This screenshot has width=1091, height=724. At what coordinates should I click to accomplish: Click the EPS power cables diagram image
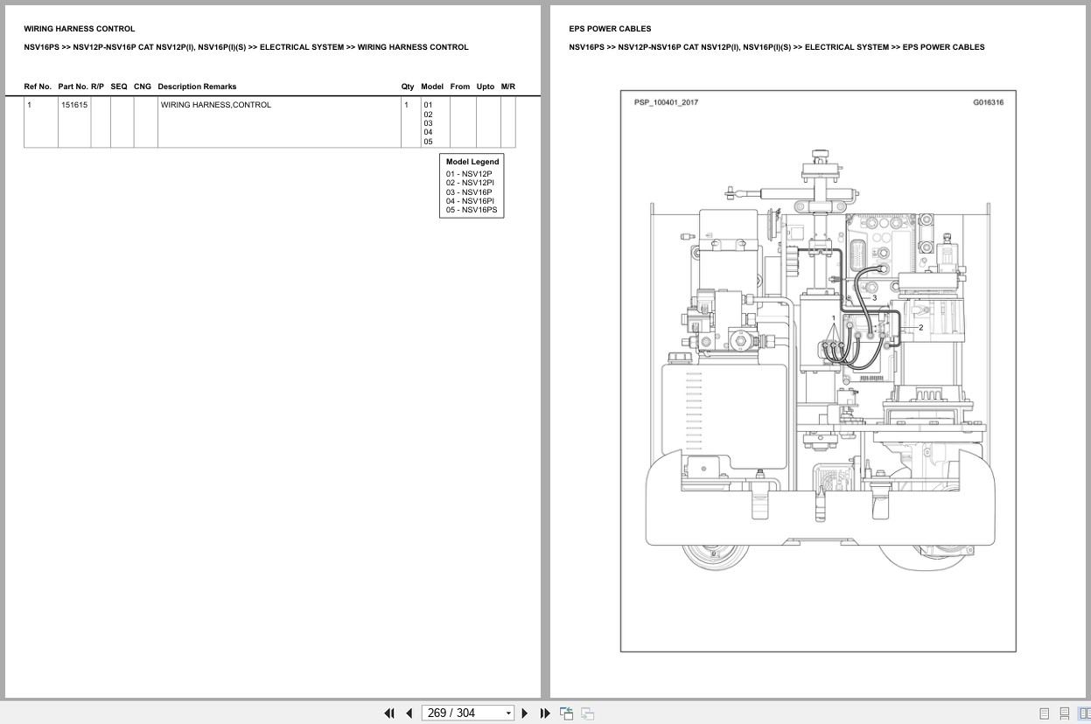(818, 369)
